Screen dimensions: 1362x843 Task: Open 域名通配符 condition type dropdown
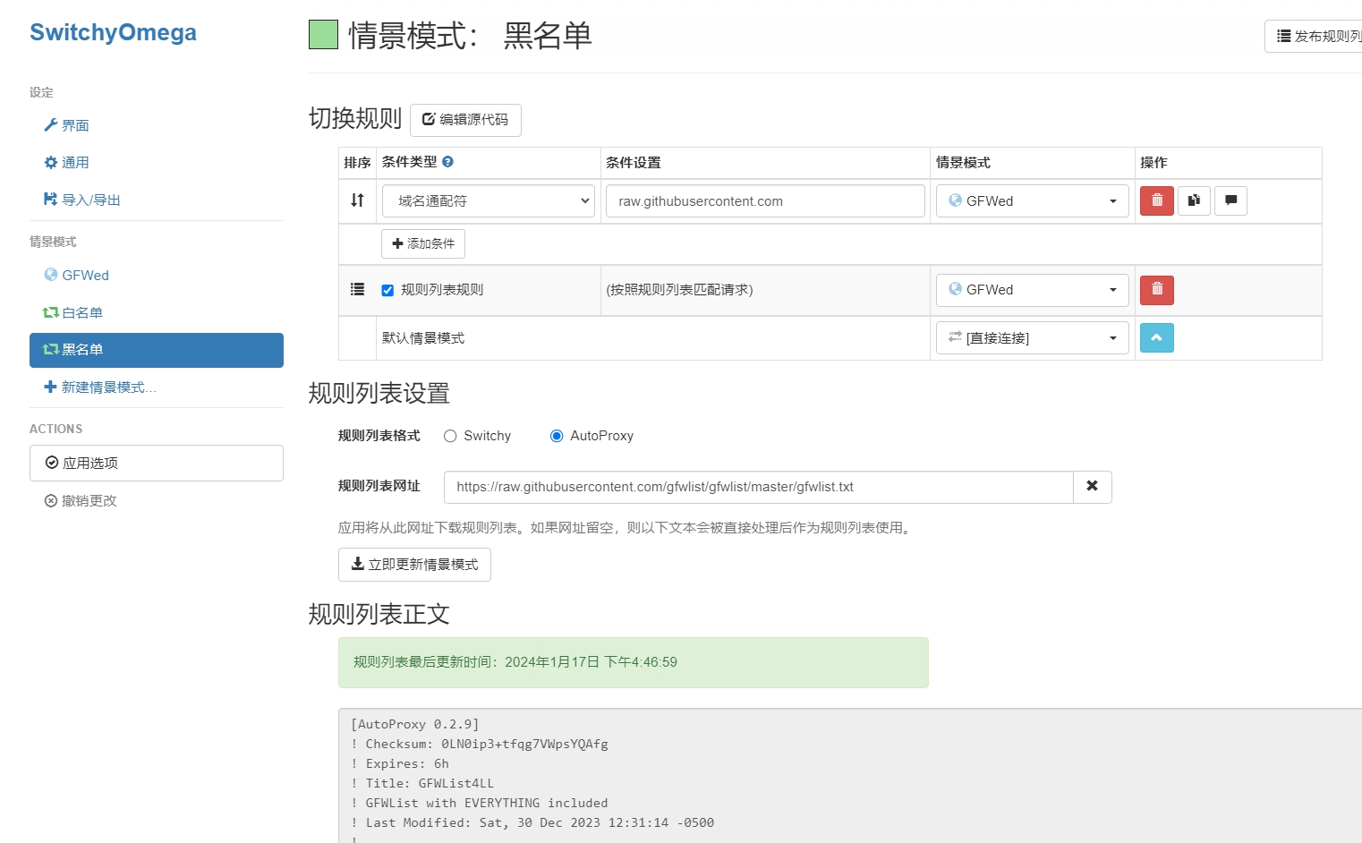coord(489,200)
